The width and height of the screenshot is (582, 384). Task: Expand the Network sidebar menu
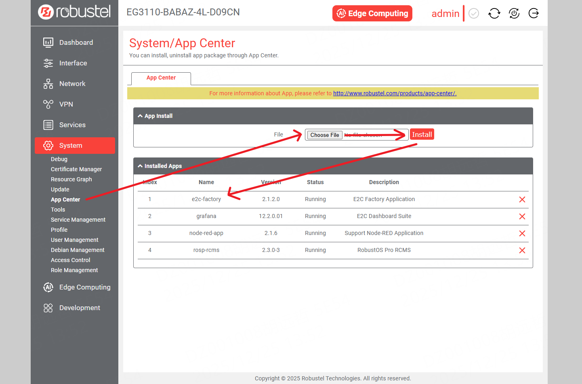coord(72,84)
